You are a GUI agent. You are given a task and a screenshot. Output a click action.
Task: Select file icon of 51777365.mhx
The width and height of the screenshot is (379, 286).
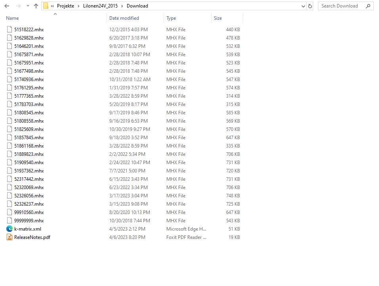(10, 96)
